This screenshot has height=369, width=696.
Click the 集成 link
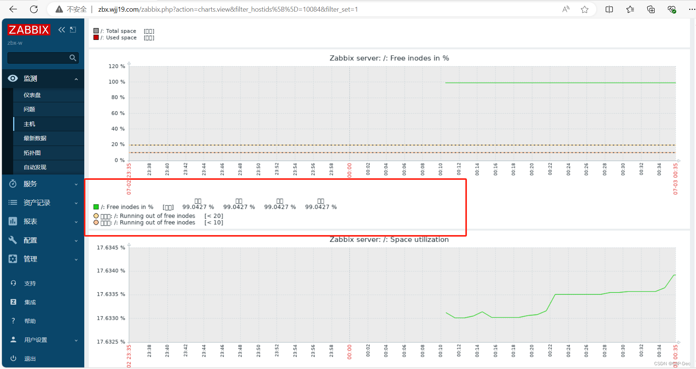[30, 302]
